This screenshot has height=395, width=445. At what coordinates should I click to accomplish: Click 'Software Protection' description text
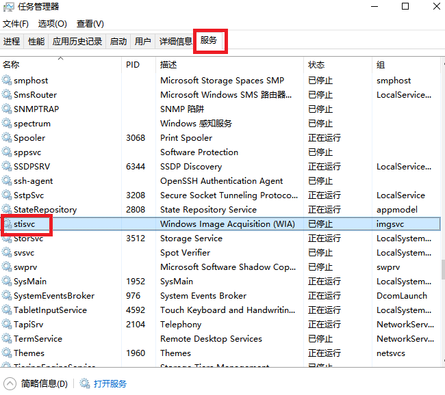tap(199, 152)
